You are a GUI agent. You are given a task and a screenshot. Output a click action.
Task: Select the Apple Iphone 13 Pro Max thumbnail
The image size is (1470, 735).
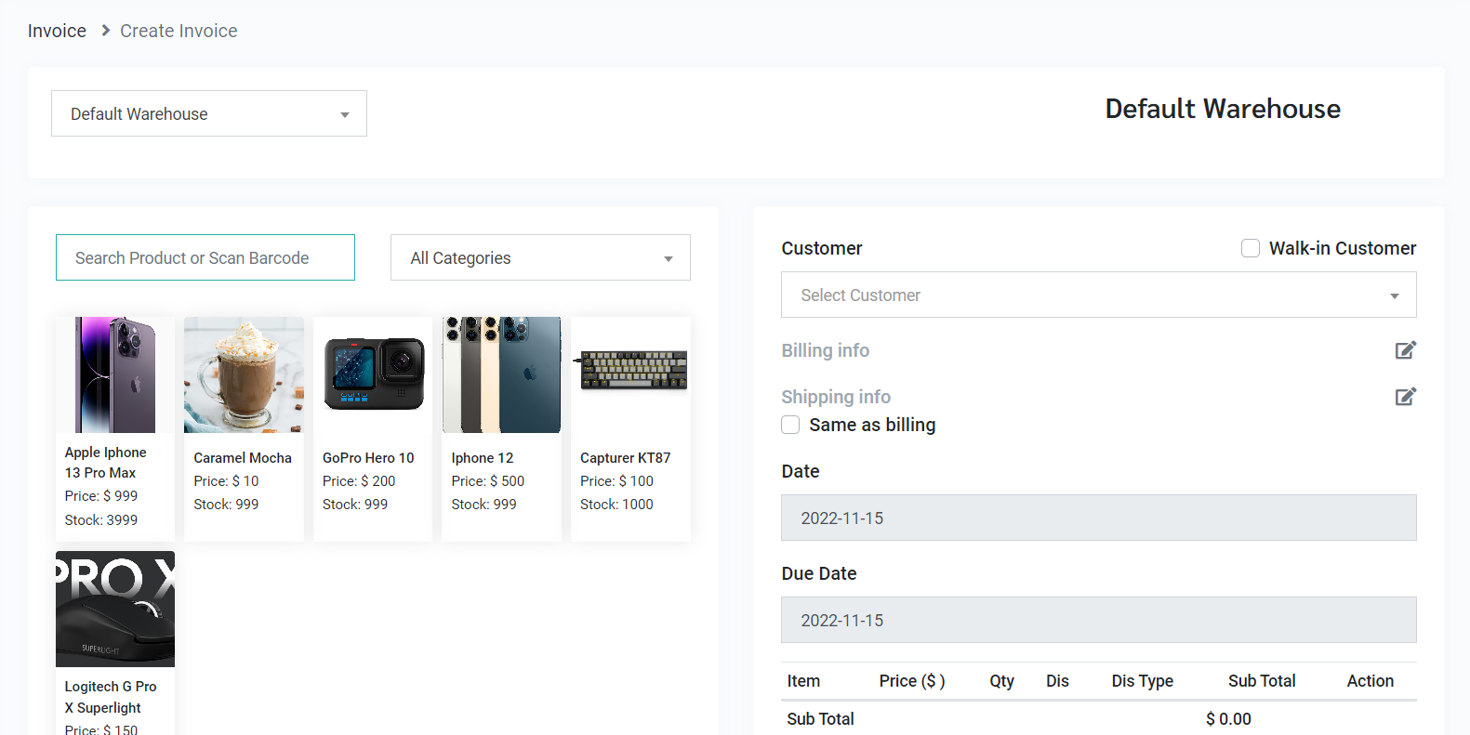pos(115,374)
